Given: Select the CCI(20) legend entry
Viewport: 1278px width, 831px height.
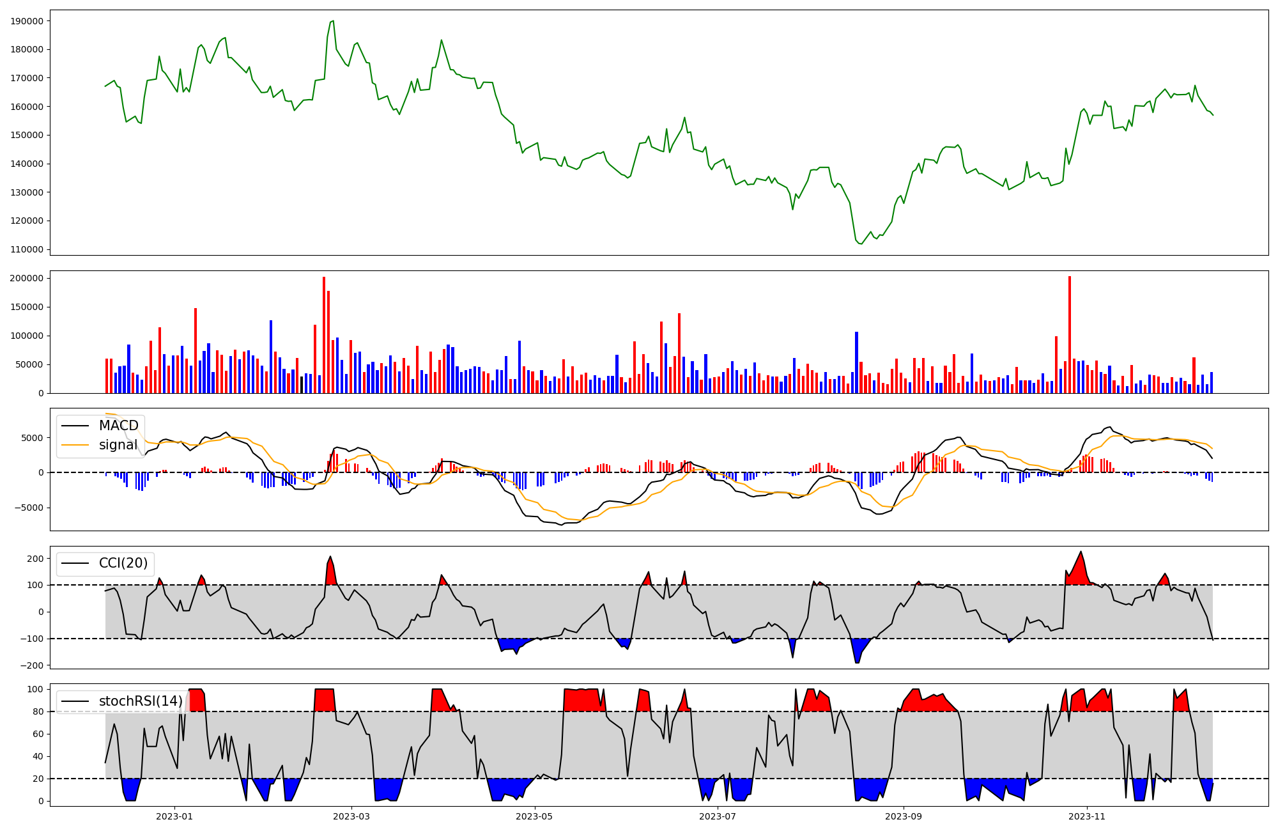Looking at the screenshot, I should pyautogui.click(x=123, y=563).
